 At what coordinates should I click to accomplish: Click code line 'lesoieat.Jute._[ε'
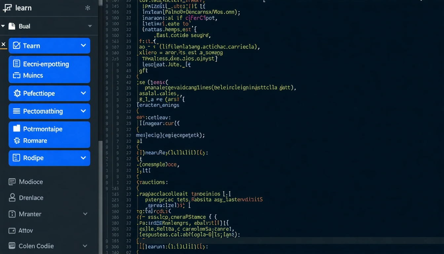166,64
